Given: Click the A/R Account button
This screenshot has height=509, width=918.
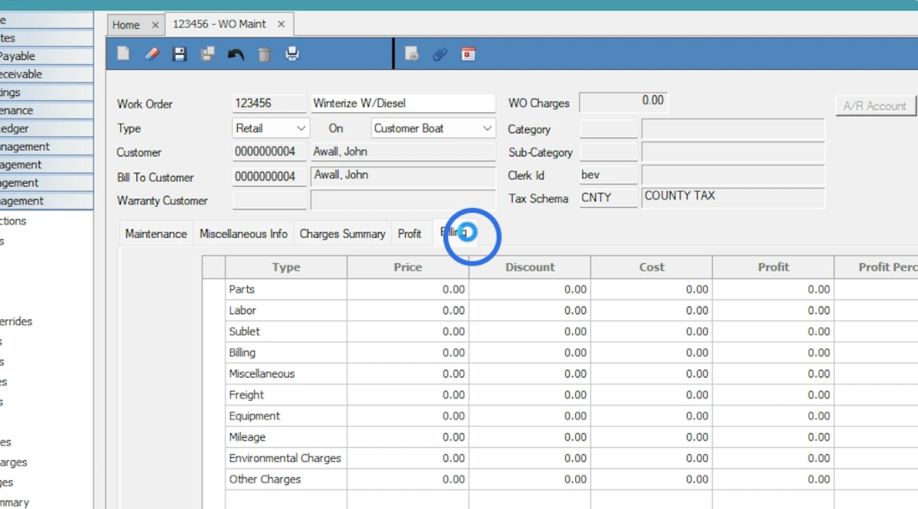Looking at the screenshot, I should pos(875,106).
